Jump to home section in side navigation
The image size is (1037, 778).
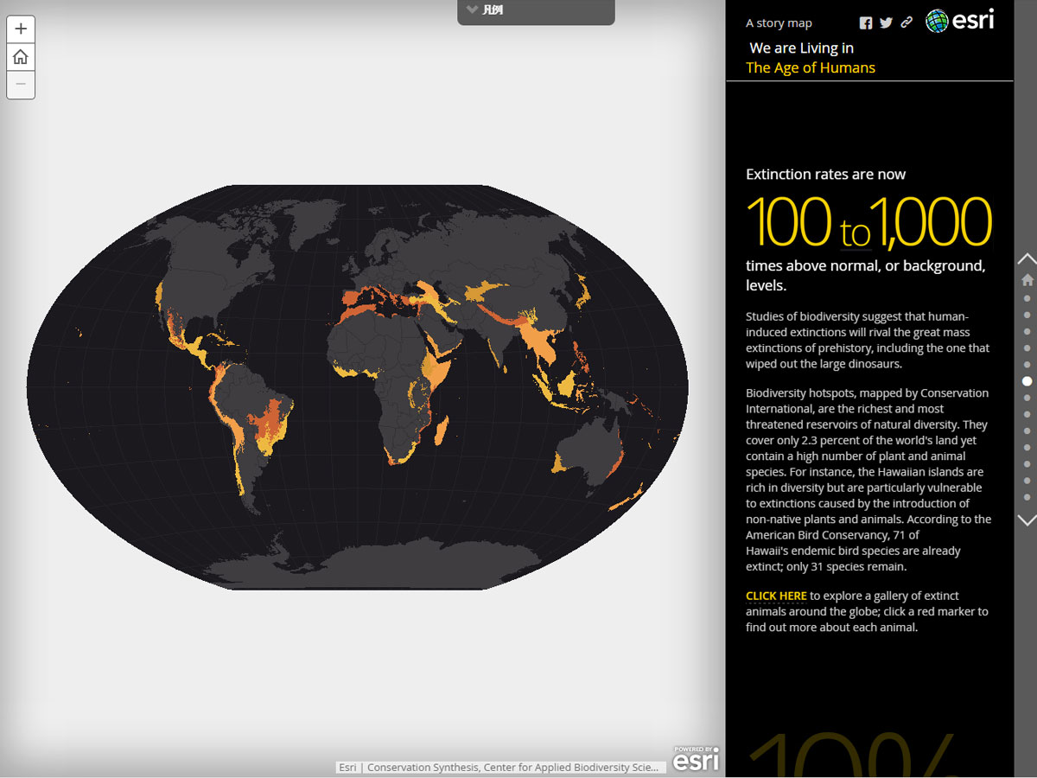1027,280
